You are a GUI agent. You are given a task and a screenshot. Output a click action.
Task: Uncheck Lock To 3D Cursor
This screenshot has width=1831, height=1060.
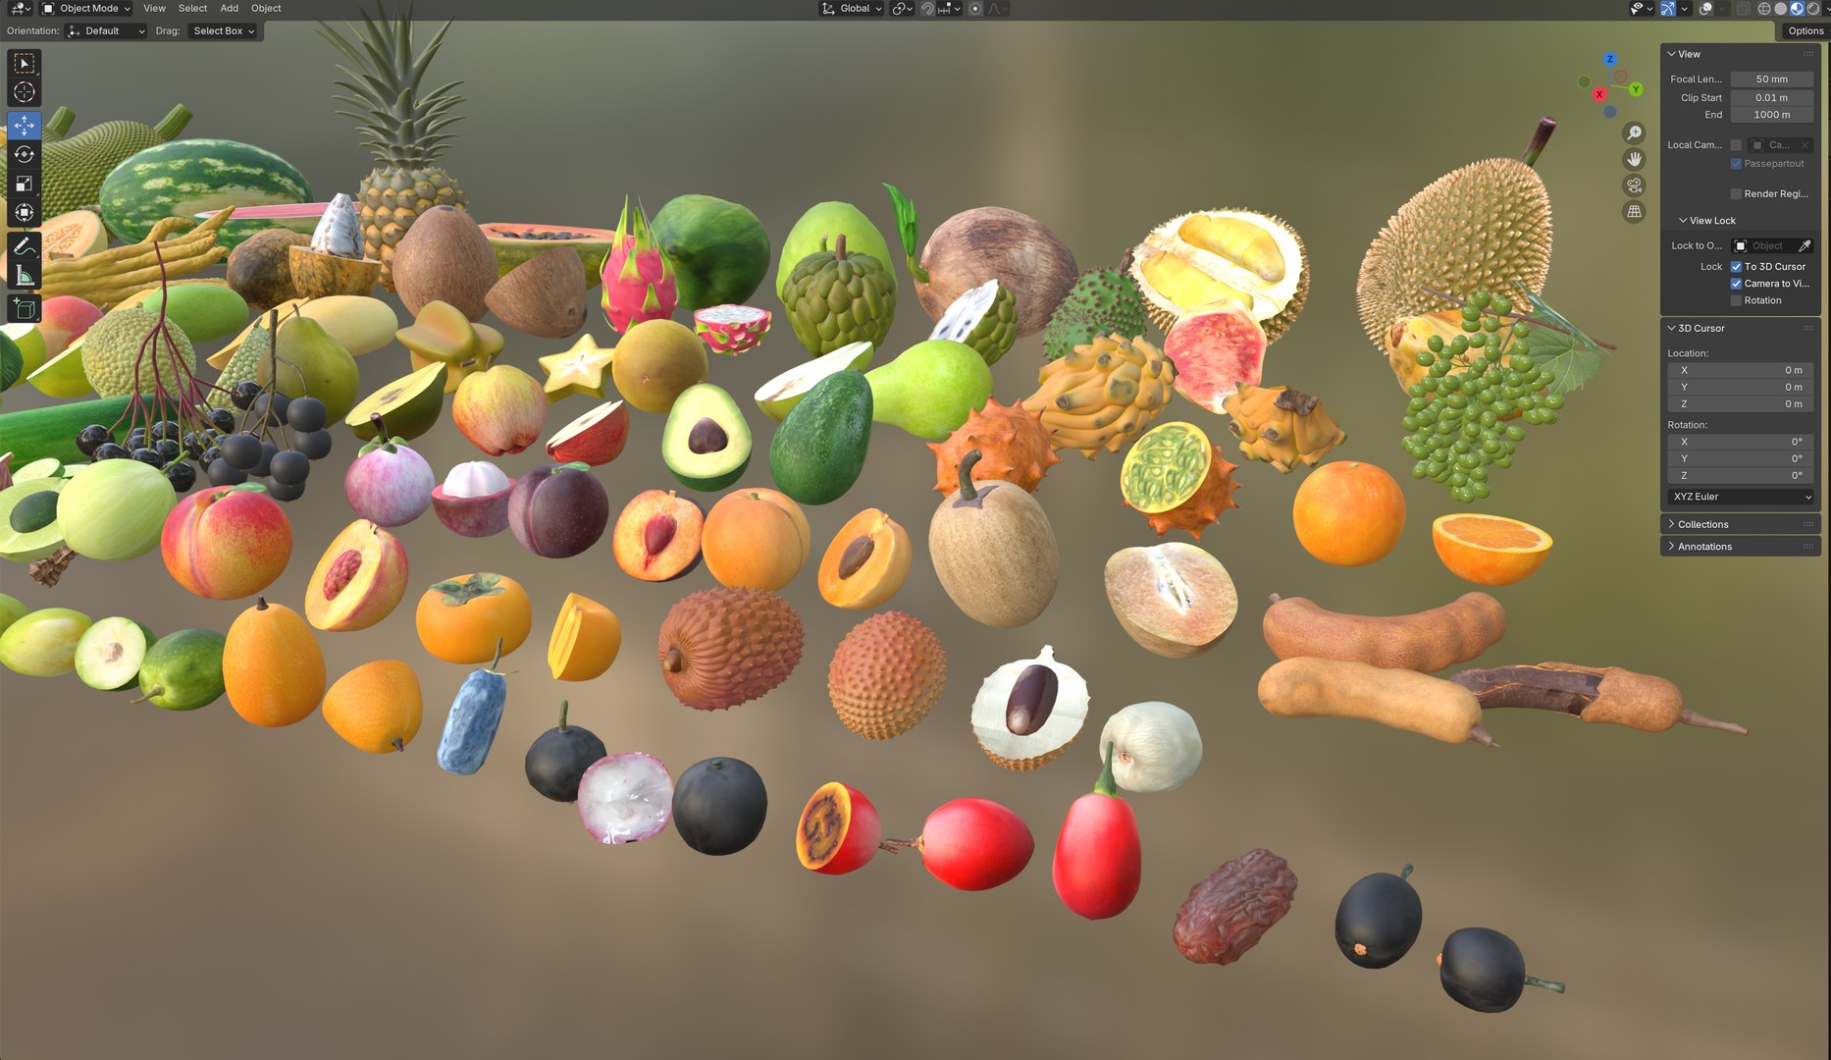pyautogui.click(x=1736, y=267)
